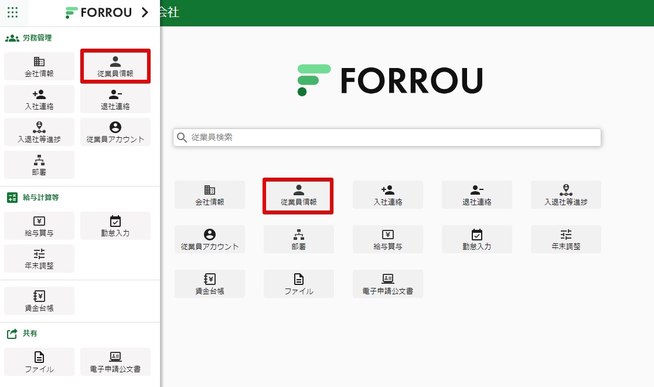Collapse the sidebar with the chevron arrow
654x387 pixels.
click(145, 12)
